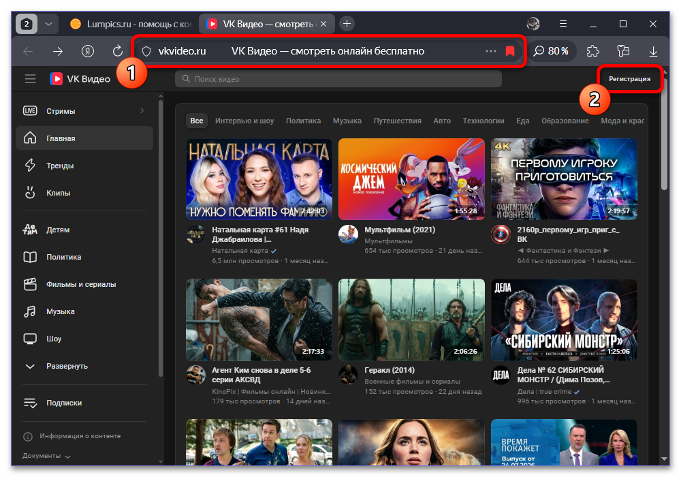Focus the Поиск видео search field

tap(338, 79)
